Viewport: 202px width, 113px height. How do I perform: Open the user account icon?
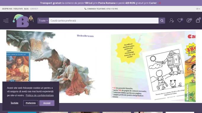pos(172,21)
